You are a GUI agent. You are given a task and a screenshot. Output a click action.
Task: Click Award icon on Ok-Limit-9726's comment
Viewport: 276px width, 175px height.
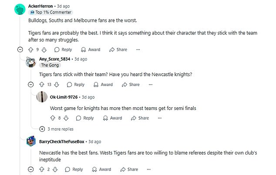111,118
